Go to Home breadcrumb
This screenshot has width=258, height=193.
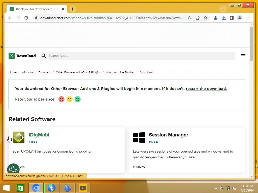pos(13,72)
